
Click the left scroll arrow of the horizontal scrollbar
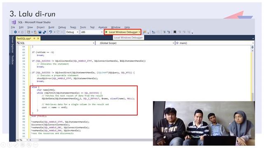pos(30,140)
